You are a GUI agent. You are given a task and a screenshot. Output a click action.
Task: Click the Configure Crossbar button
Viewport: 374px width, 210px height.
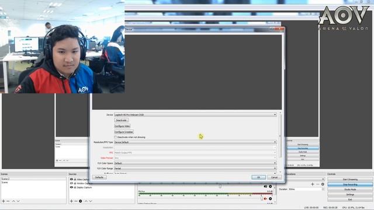[124, 132]
